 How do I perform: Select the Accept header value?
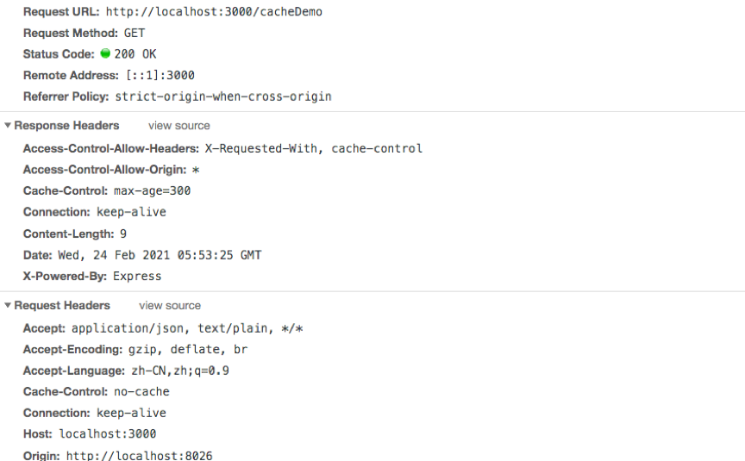tap(188, 328)
